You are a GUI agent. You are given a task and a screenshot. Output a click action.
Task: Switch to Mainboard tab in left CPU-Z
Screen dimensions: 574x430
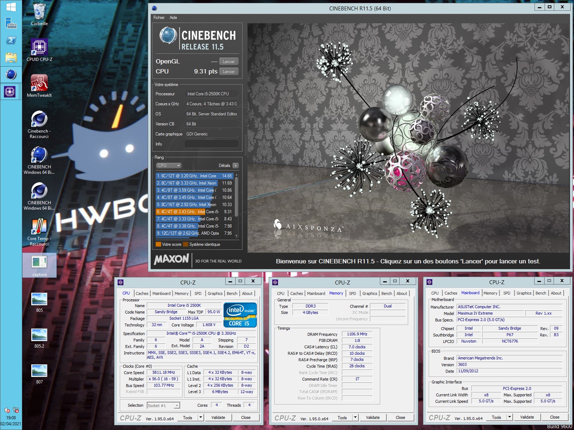[161, 293]
